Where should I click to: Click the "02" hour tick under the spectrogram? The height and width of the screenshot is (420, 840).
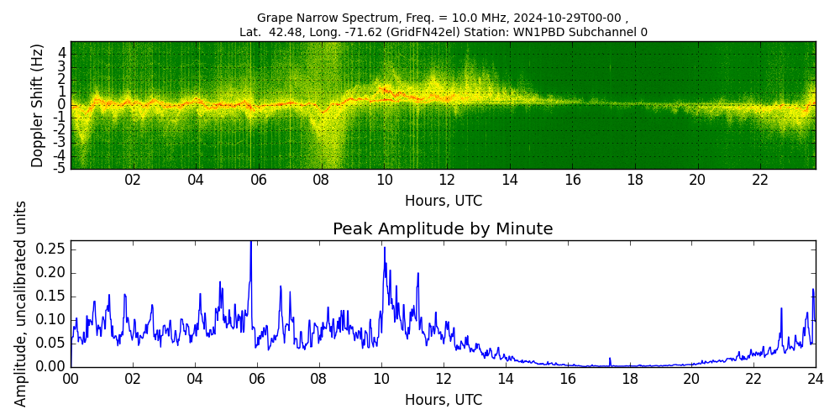[x=133, y=180]
